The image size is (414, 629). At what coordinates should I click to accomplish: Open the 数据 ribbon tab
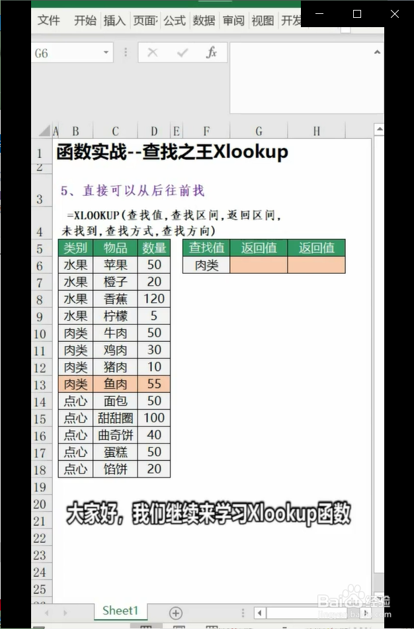(x=204, y=20)
